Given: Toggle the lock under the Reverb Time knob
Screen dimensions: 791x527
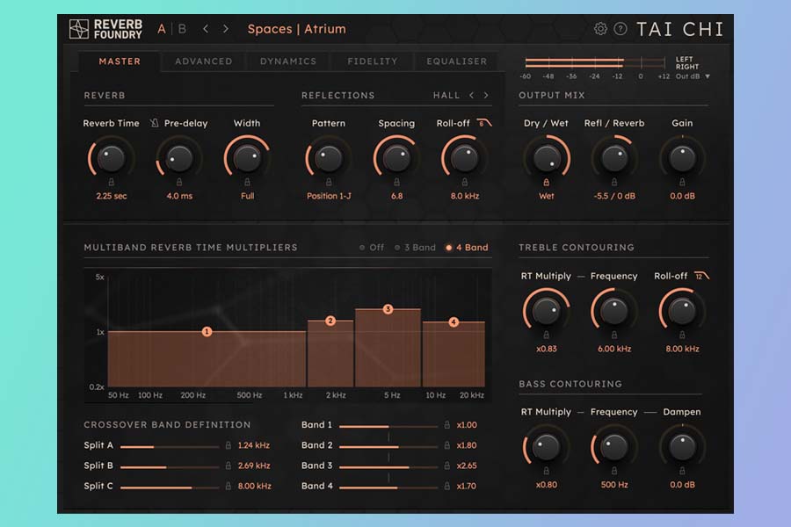Looking at the screenshot, I should pos(112,183).
